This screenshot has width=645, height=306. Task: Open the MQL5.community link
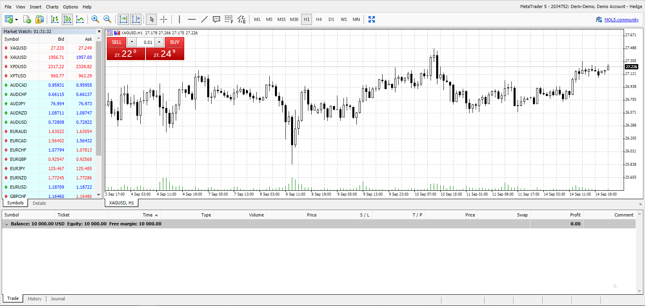621,20
